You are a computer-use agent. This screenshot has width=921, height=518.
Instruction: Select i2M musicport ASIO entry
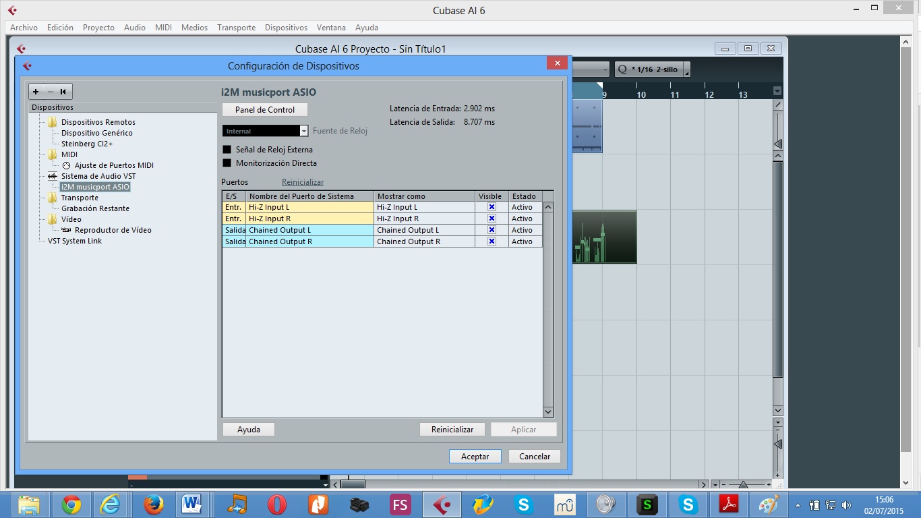(95, 187)
